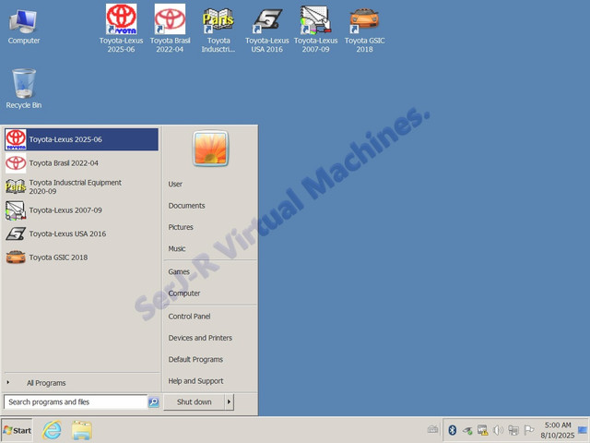Click the Show desktop tray button

(583, 430)
